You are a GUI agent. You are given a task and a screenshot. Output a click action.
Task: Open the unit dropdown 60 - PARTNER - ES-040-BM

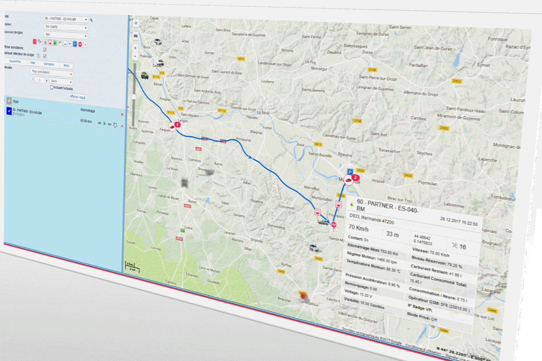tap(66, 19)
